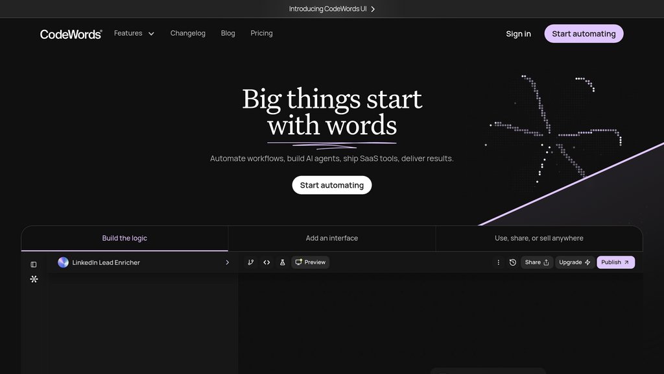Open the version history clock icon

click(513, 262)
